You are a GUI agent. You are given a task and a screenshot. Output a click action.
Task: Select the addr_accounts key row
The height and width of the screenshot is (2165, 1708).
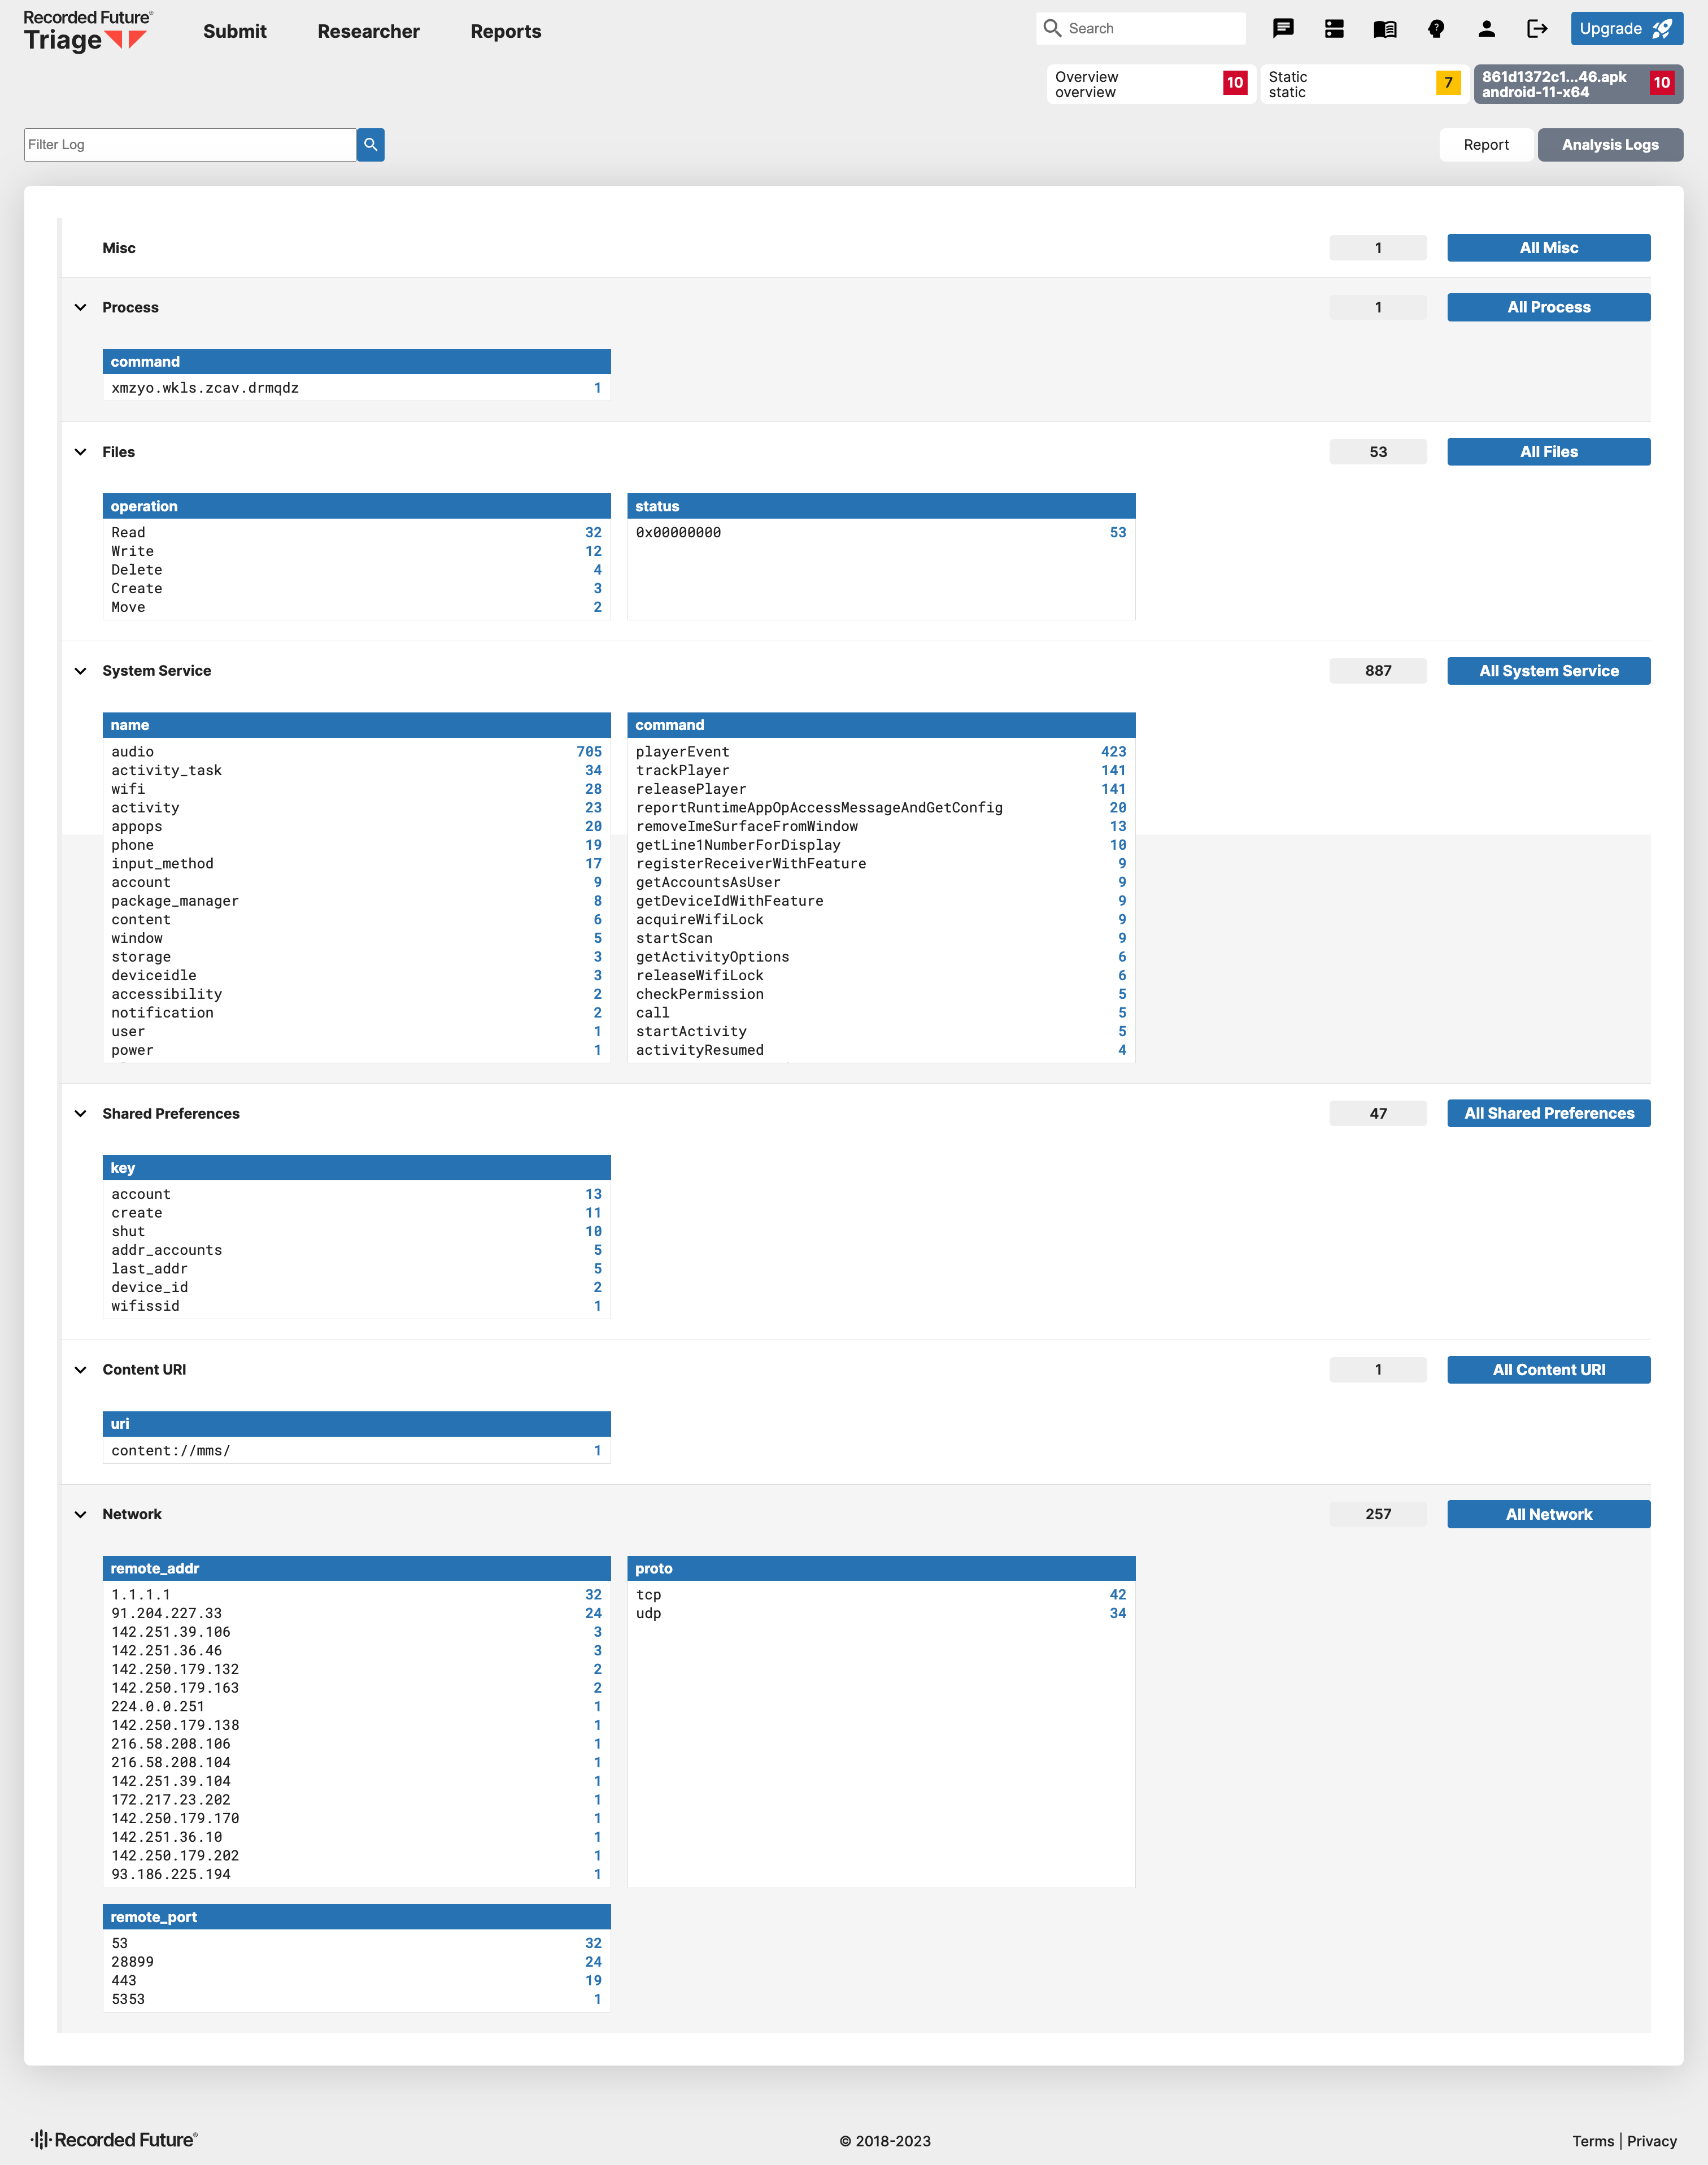(356, 1251)
